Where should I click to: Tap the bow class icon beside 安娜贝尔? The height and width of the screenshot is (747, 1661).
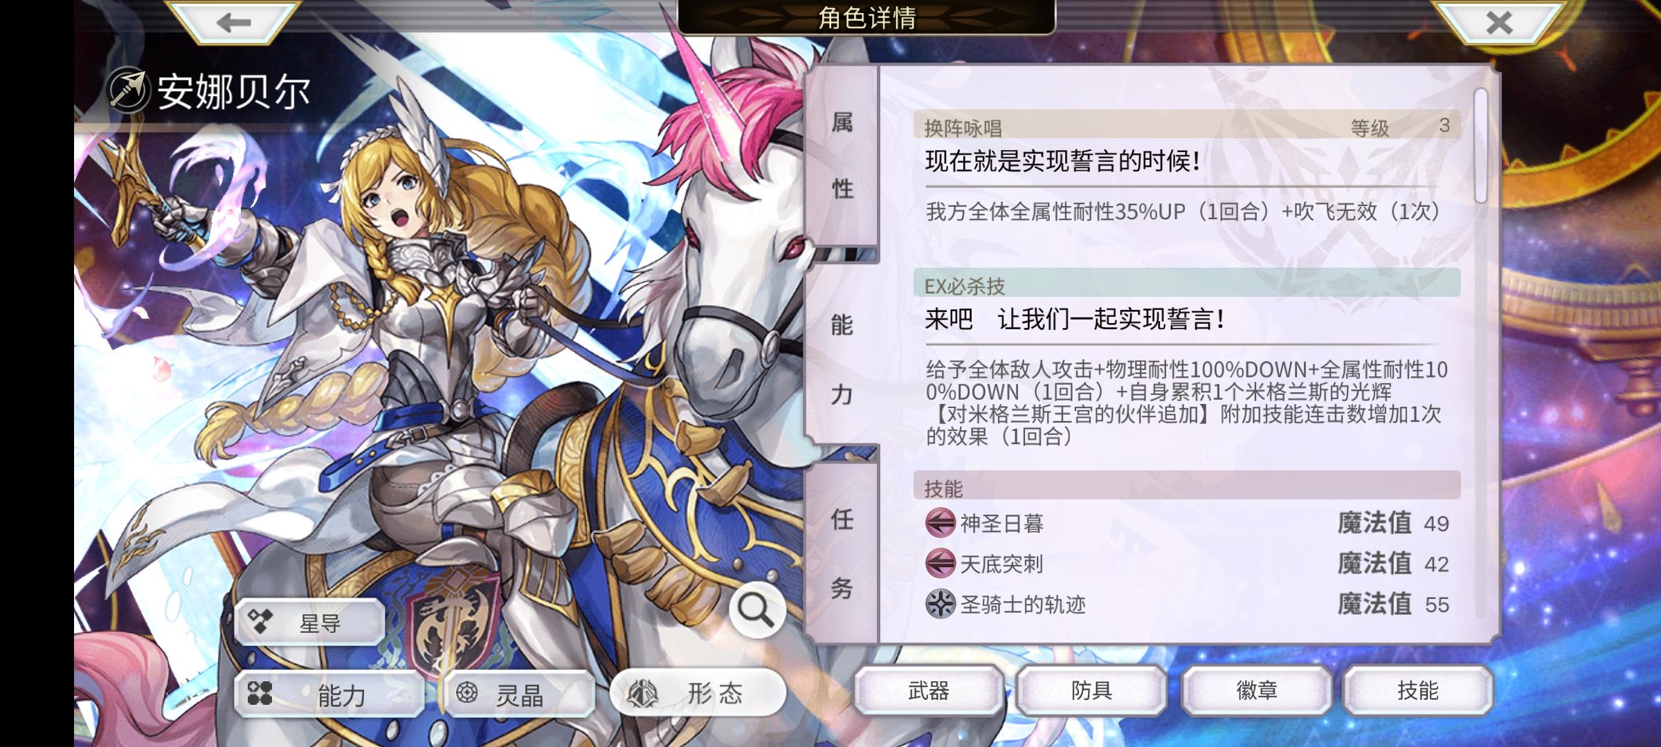[x=129, y=91]
